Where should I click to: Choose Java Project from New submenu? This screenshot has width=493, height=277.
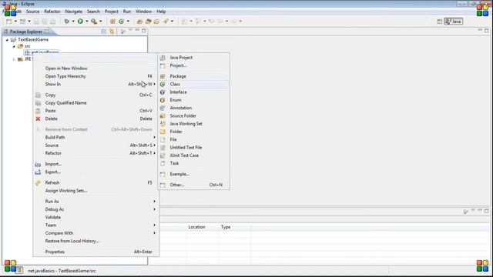coord(193,58)
